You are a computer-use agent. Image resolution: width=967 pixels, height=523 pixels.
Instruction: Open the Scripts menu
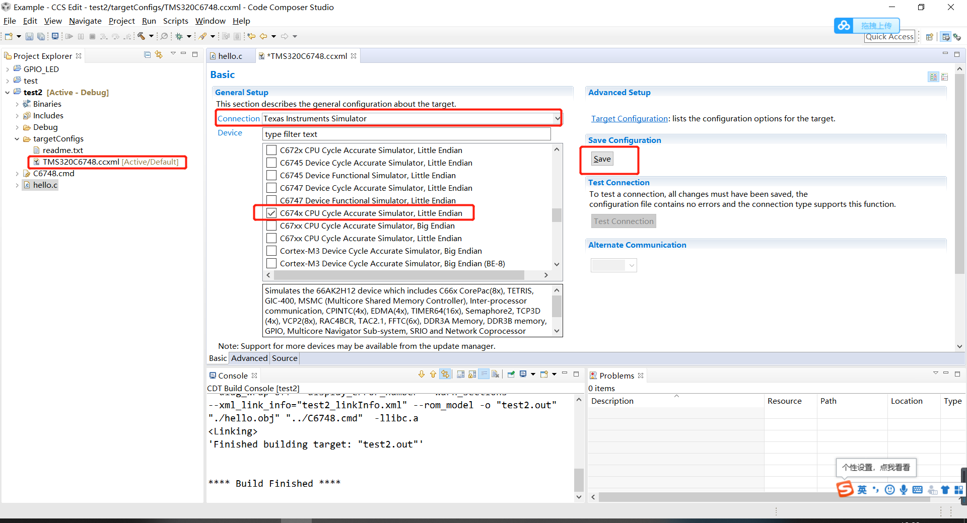[175, 21]
